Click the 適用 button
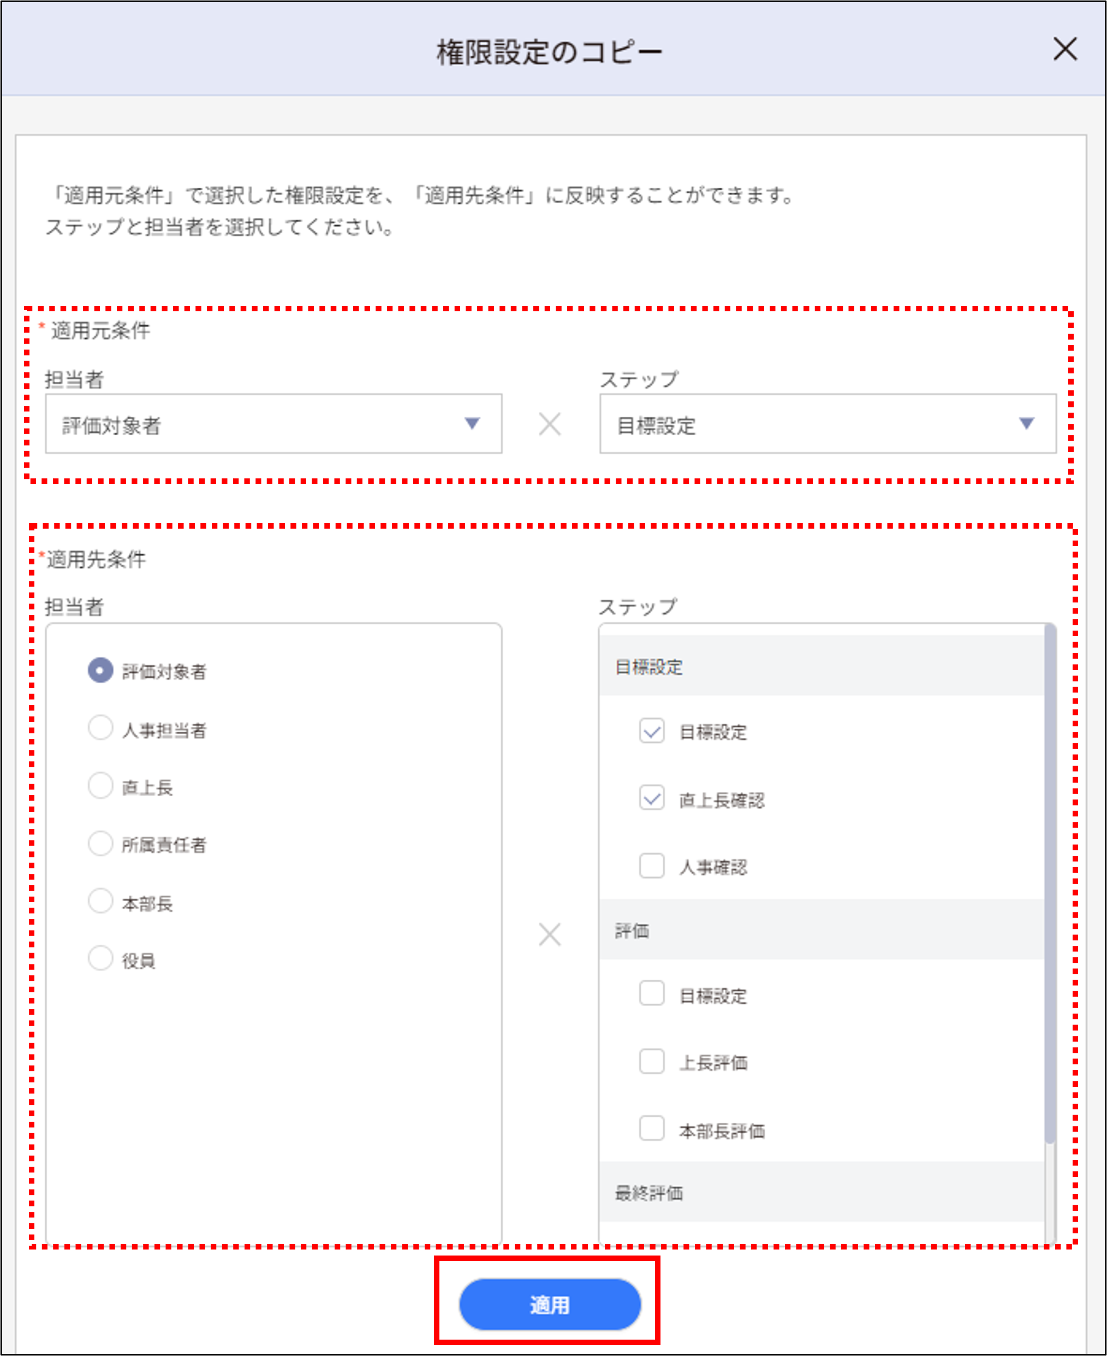The height and width of the screenshot is (1356, 1107). coord(551,1304)
